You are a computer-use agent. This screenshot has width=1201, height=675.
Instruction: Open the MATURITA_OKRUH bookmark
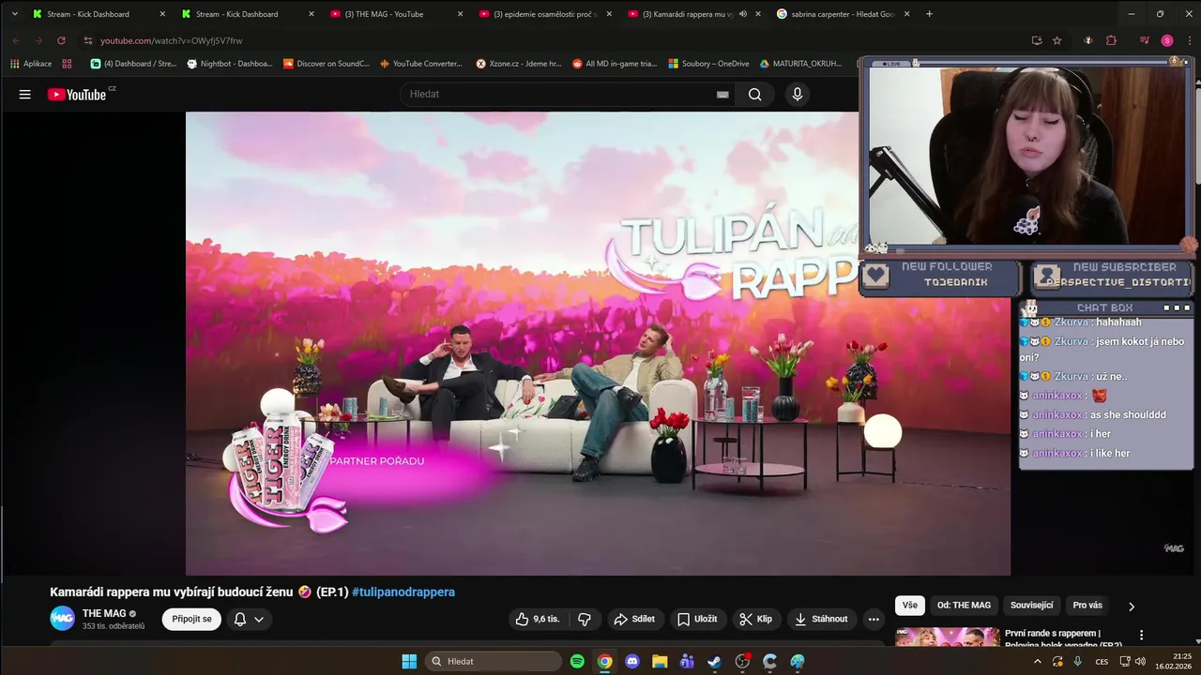pos(800,64)
